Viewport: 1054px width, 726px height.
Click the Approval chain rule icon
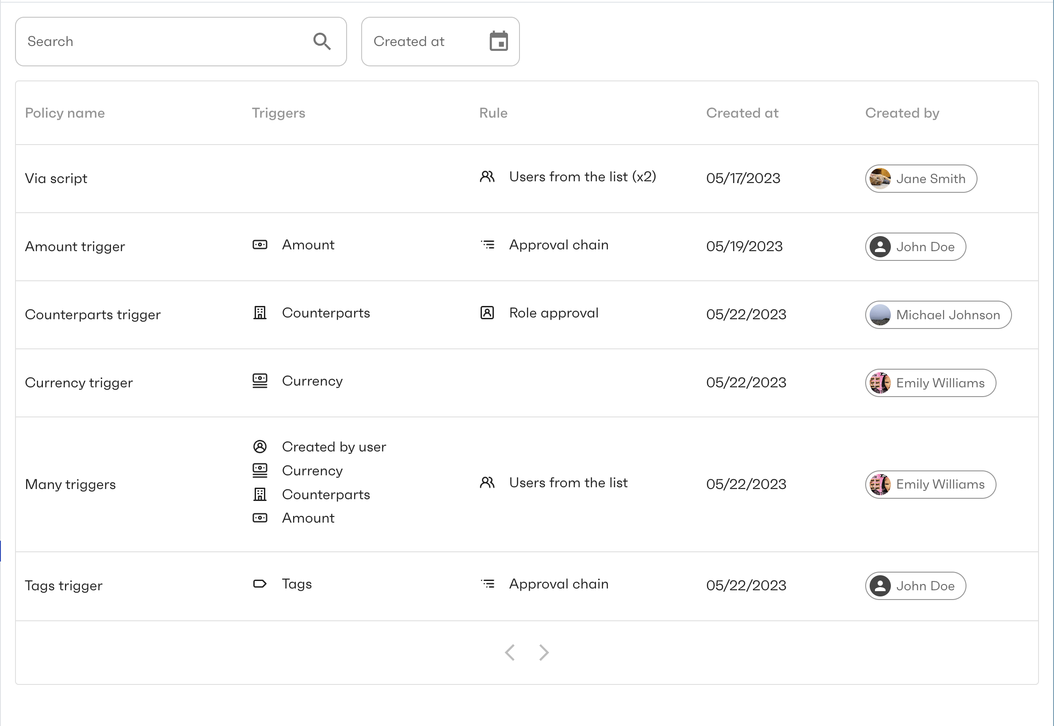487,245
